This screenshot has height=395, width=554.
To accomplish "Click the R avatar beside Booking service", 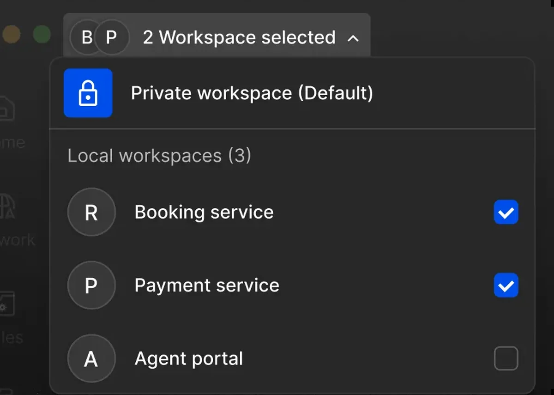I will (91, 212).
